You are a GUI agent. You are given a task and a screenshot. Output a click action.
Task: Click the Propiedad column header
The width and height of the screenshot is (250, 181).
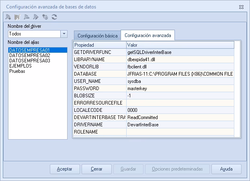(100, 45)
